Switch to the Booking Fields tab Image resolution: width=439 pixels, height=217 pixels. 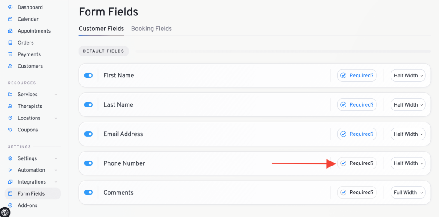click(151, 29)
